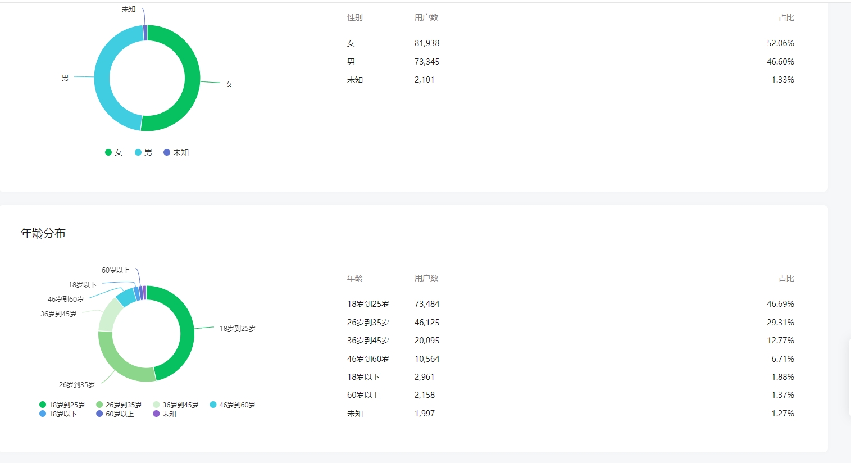Viewport: 851px width, 463px height.
Task: Click the percentage 46.69%
Action: click(781, 304)
